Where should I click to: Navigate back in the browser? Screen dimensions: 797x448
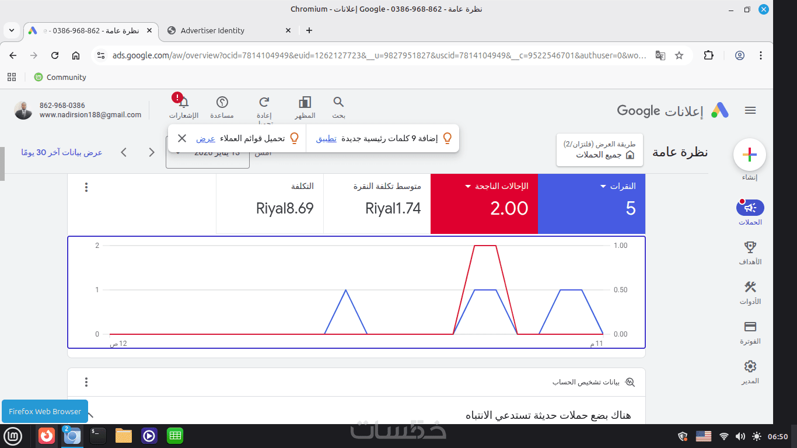[13, 55]
